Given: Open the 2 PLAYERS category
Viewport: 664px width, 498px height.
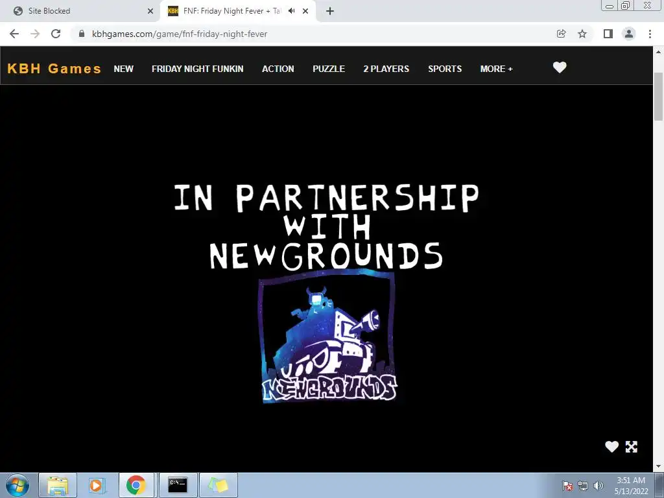Looking at the screenshot, I should tap(386, 69).
